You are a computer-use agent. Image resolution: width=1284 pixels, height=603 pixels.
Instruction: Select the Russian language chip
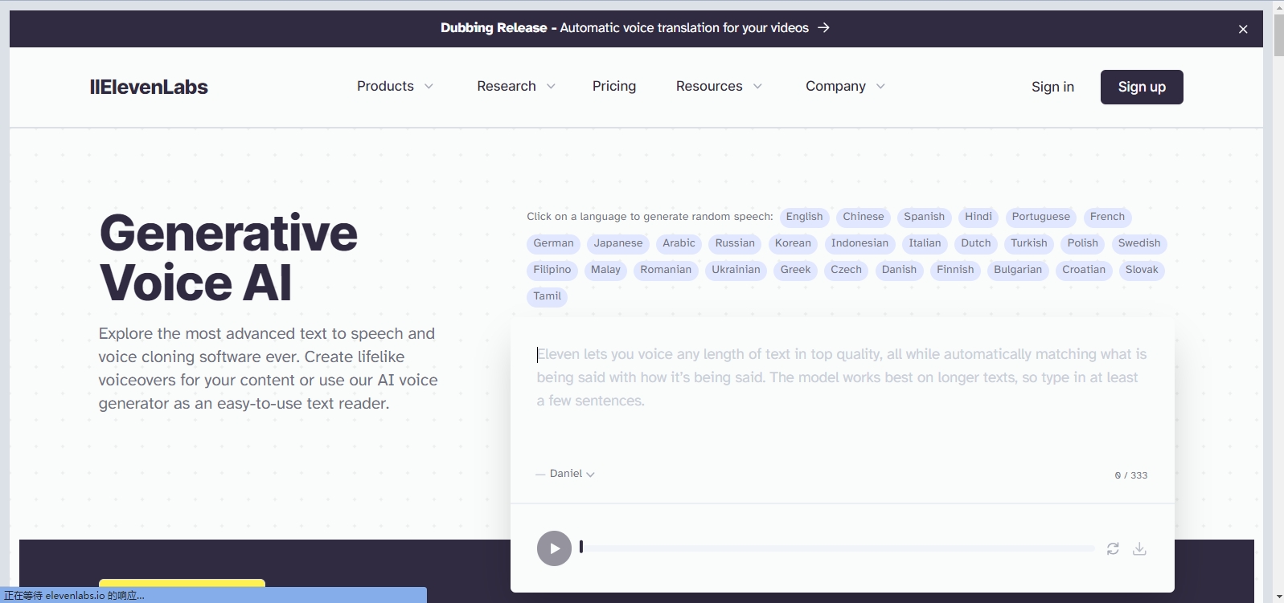coord(735,243)
